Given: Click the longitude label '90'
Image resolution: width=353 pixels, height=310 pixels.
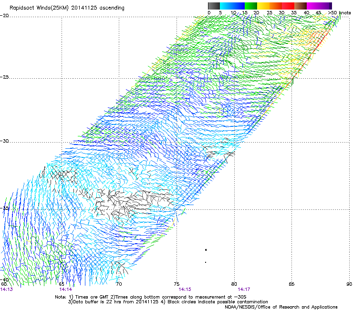Looking at the screenshot, I should (x=349, y=284).
